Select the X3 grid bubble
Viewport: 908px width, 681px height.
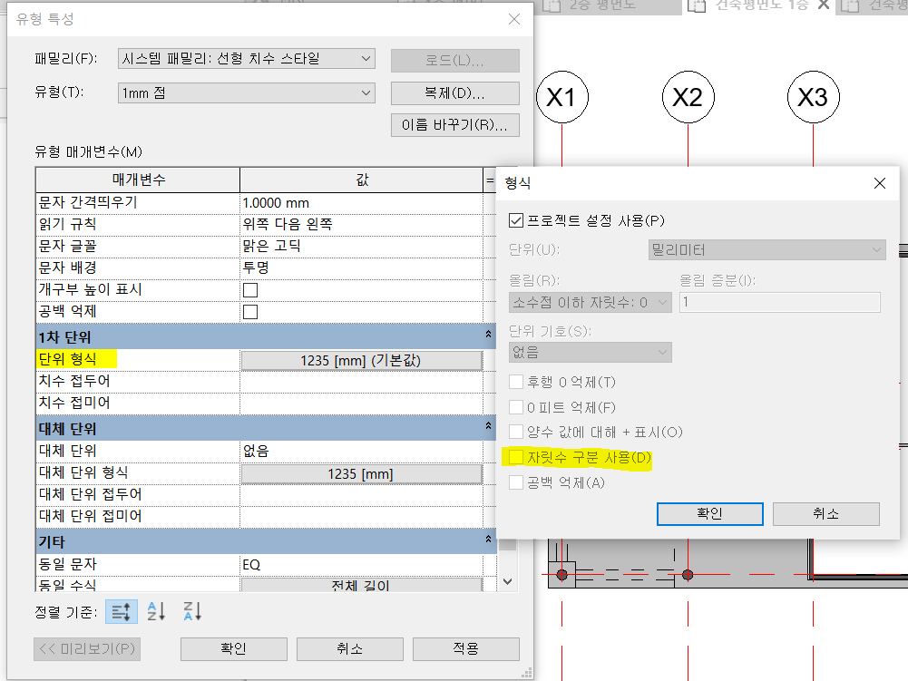[813, 98]
